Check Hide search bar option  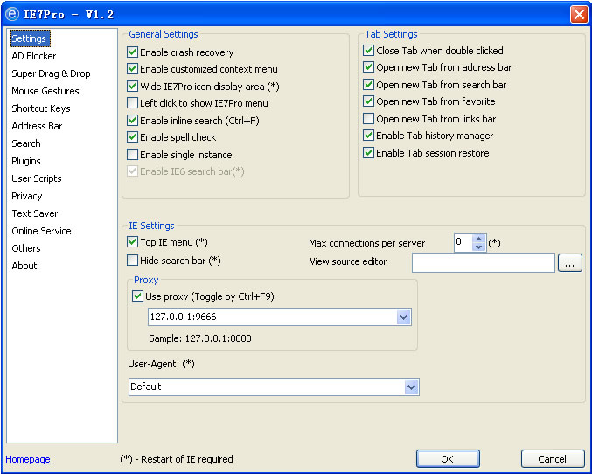132,261
